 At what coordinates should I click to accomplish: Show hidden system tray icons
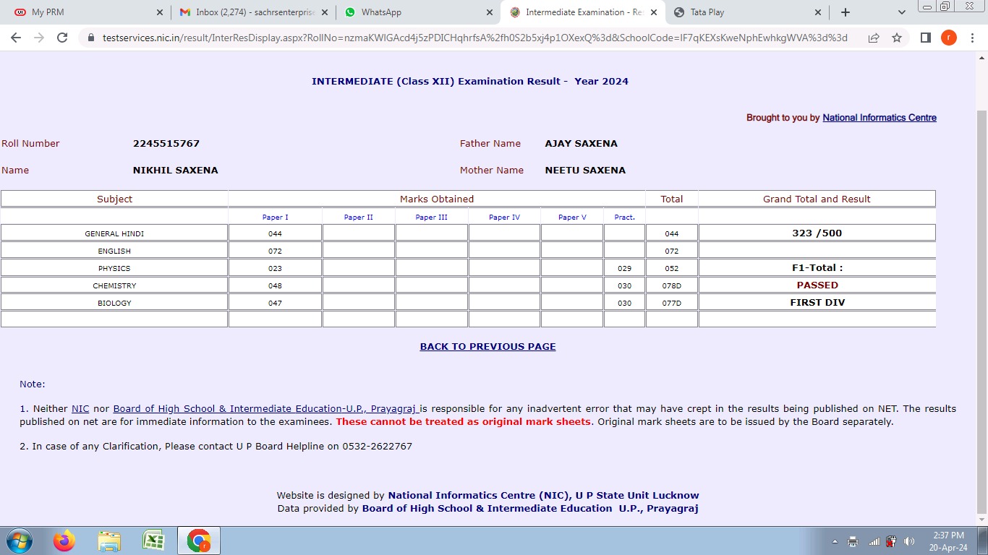835,541
